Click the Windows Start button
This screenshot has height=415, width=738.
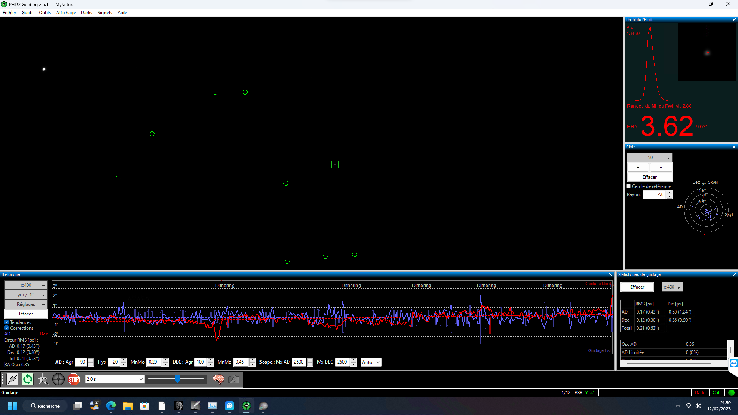pyautogui.click(x=12, y=406)
